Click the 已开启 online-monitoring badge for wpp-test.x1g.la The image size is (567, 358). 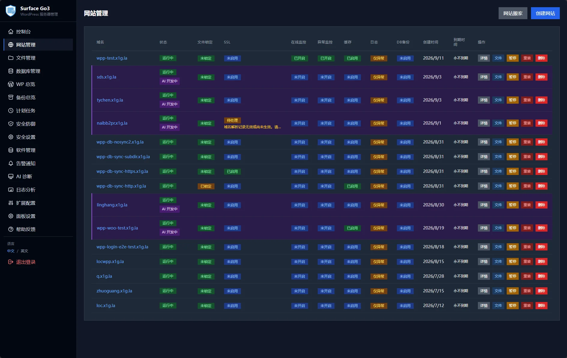pos(299,58)
